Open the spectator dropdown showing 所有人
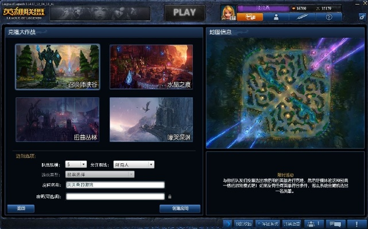368x229 pixels. (x=134, y=165)
